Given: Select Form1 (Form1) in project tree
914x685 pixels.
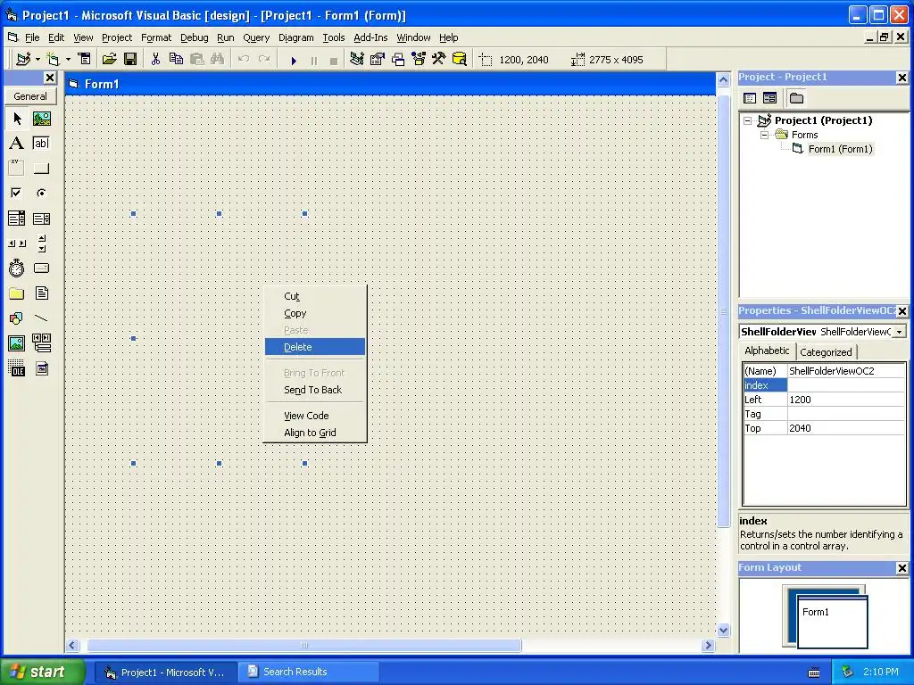Looking at the screenshot, I should [840, 149].
